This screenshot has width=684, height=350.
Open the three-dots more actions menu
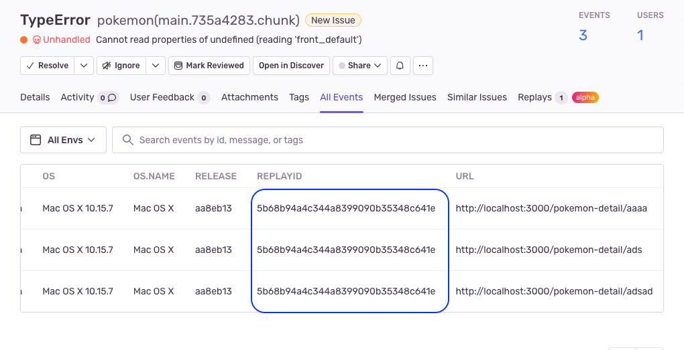point(422,66)
